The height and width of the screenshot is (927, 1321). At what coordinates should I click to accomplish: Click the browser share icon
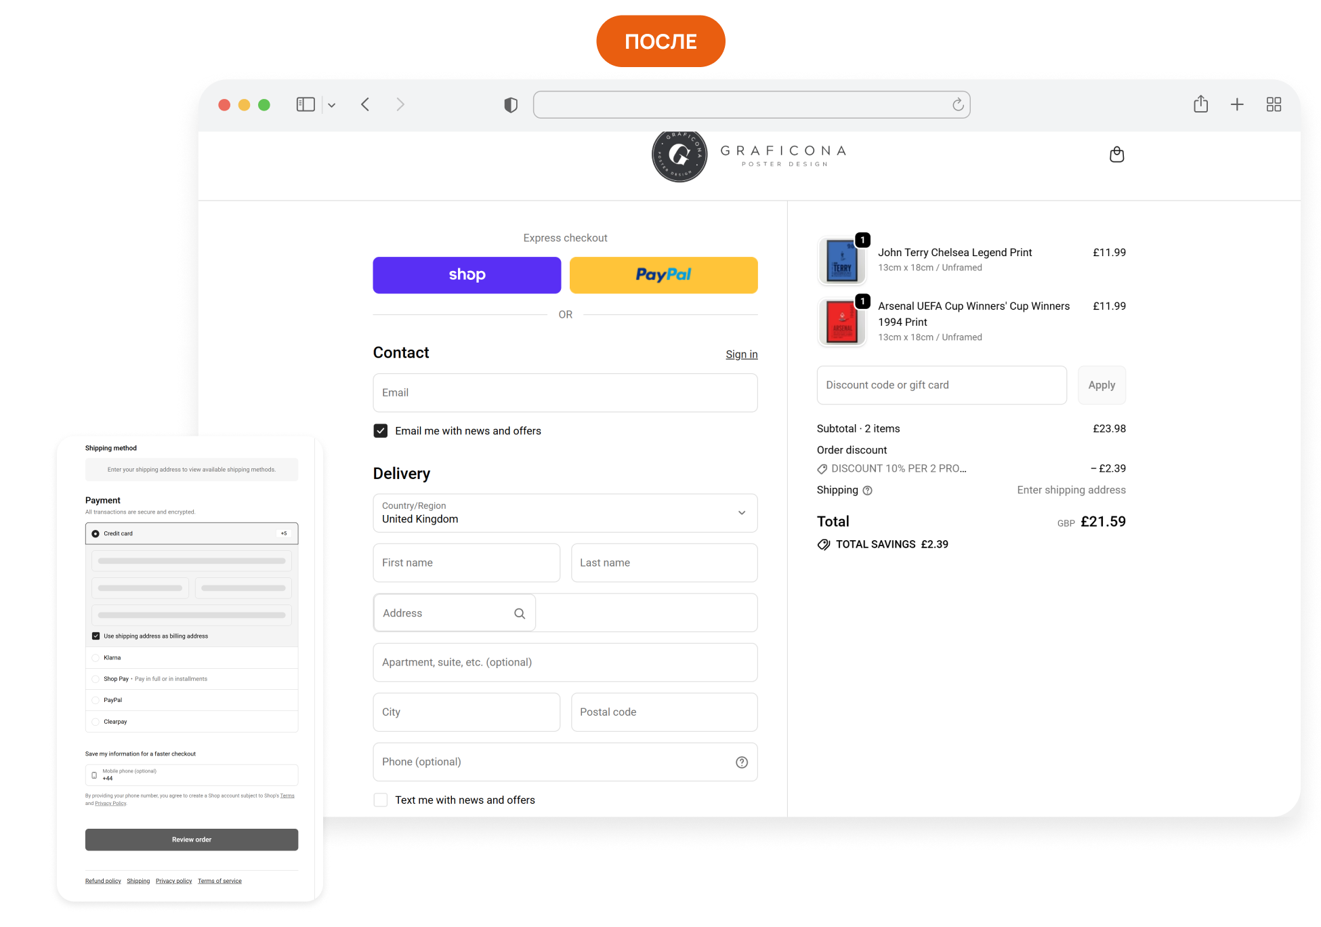click(1200, 104)
